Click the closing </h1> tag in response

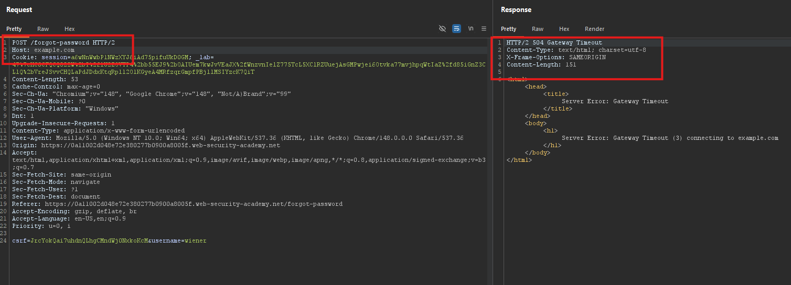click(x=552, y=145)
